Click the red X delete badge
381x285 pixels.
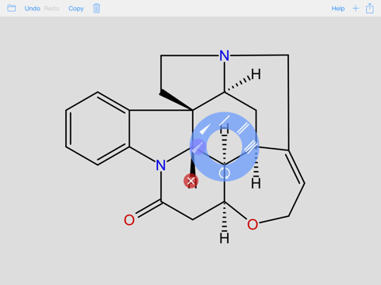[190, 181]
